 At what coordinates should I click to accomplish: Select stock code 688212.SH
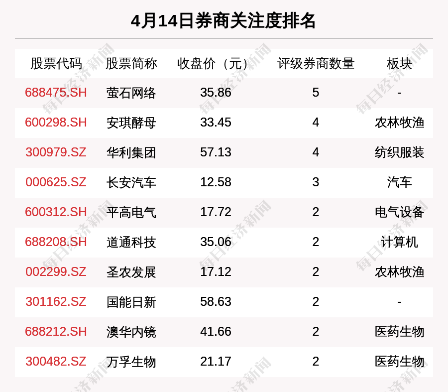tap(56, 332)
